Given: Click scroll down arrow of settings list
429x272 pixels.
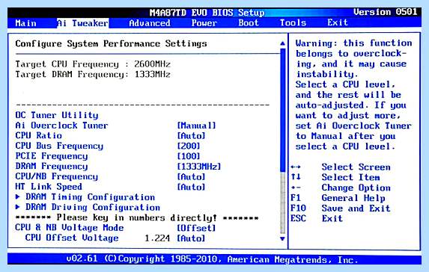Looking at the screenshot, I should 282,238.
